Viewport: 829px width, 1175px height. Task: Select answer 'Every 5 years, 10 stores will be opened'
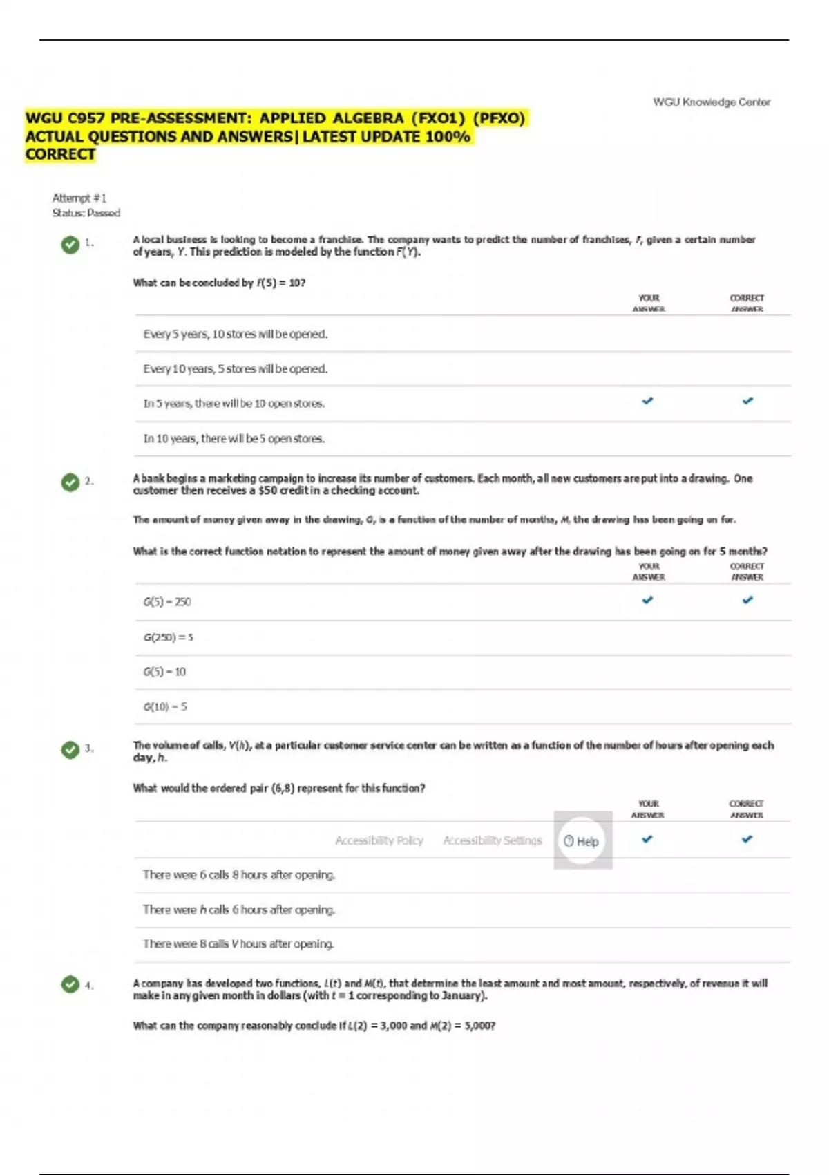coord(235,335)
